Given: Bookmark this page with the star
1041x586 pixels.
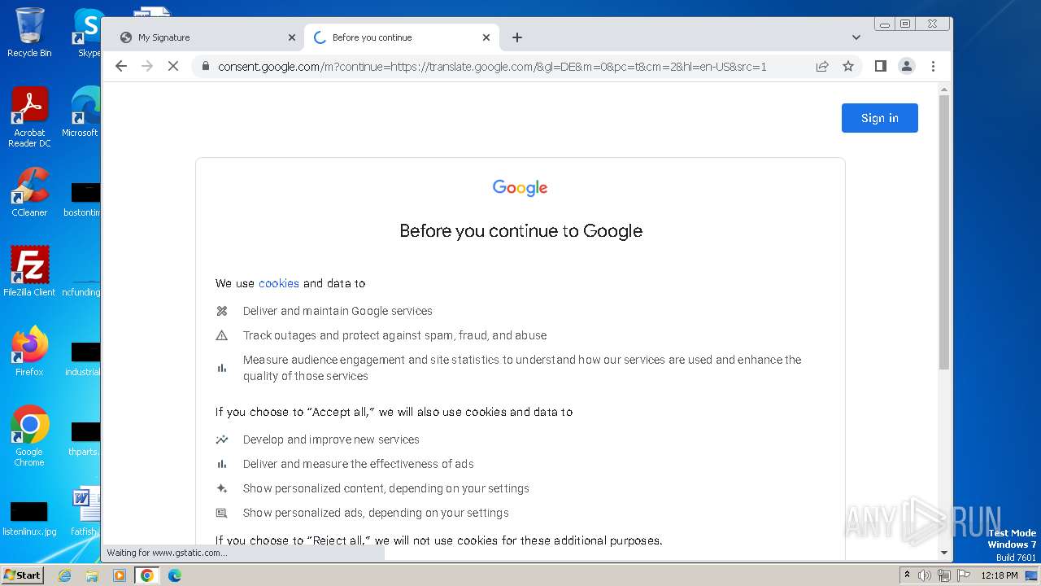Looking at the screenshot, I should pyautogui.click(x=848, y=66).
